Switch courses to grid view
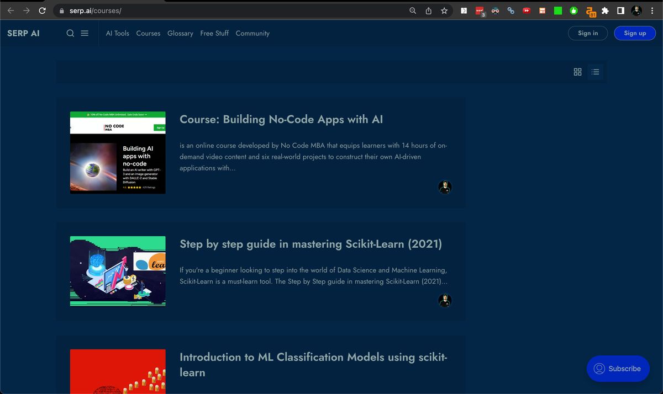This screenshot has height=394, width=663. pyautogui.click(x=577, y=72)
